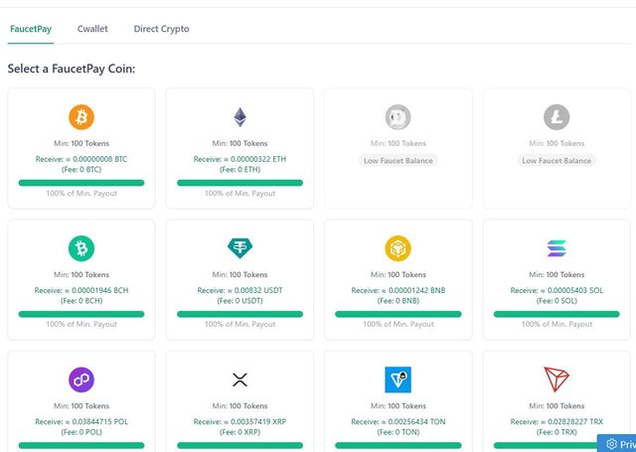Image resolution: width=636 pixels, height=452 pixels.
Task: Select the XRP coin icon
Action: (x=239, y=379)
